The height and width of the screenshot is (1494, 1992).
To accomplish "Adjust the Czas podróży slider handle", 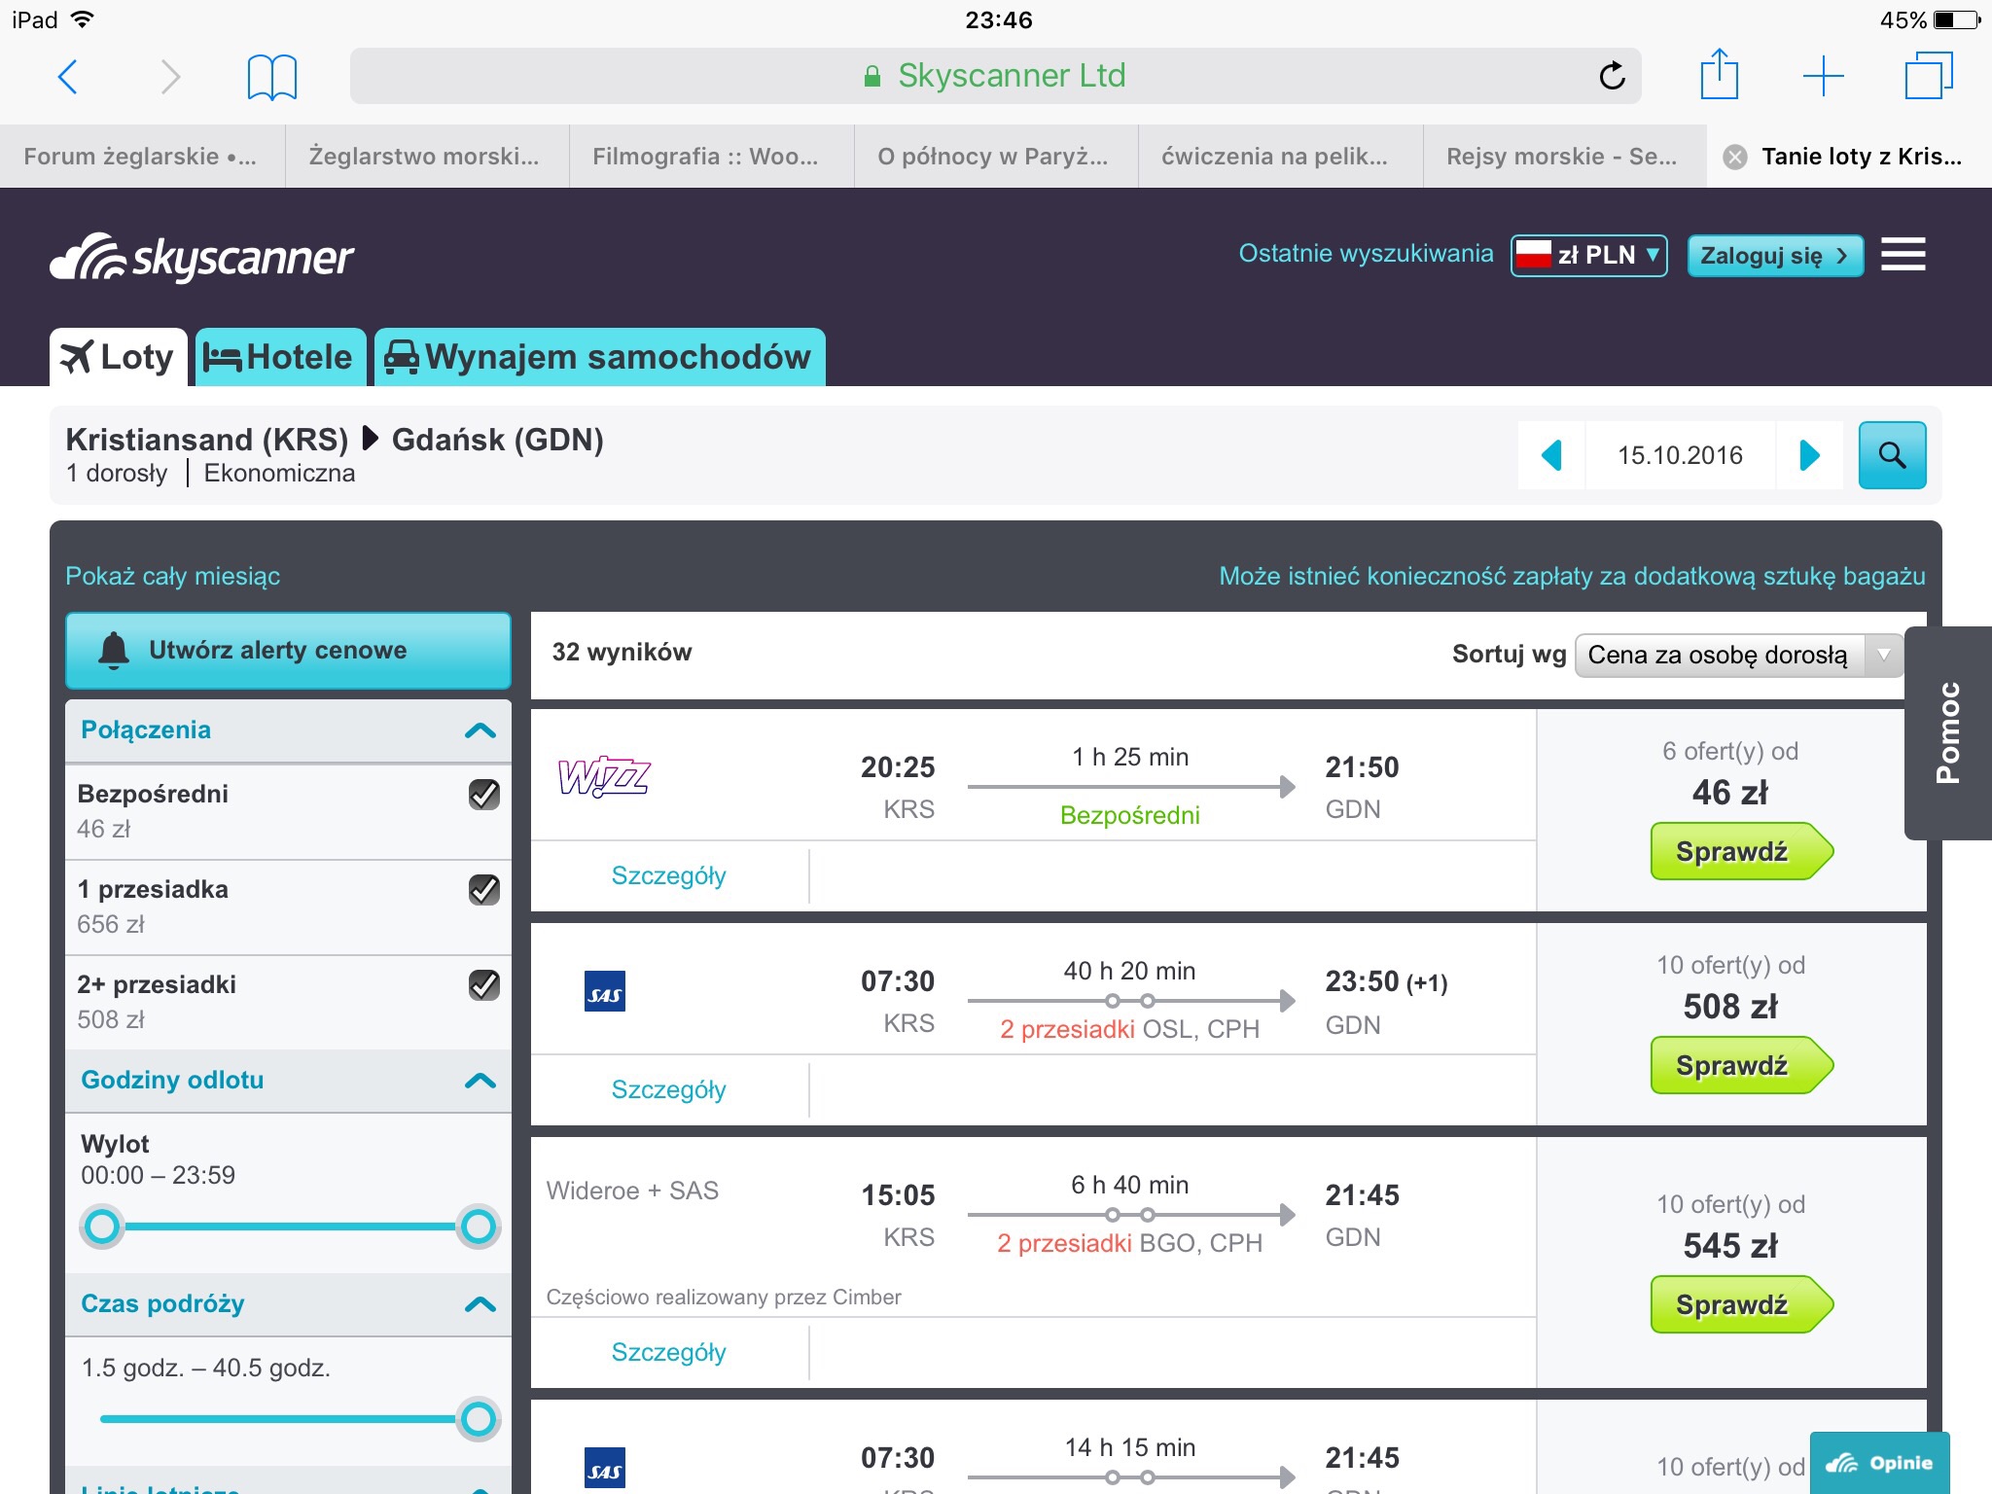I will (x=478, y=1419).
